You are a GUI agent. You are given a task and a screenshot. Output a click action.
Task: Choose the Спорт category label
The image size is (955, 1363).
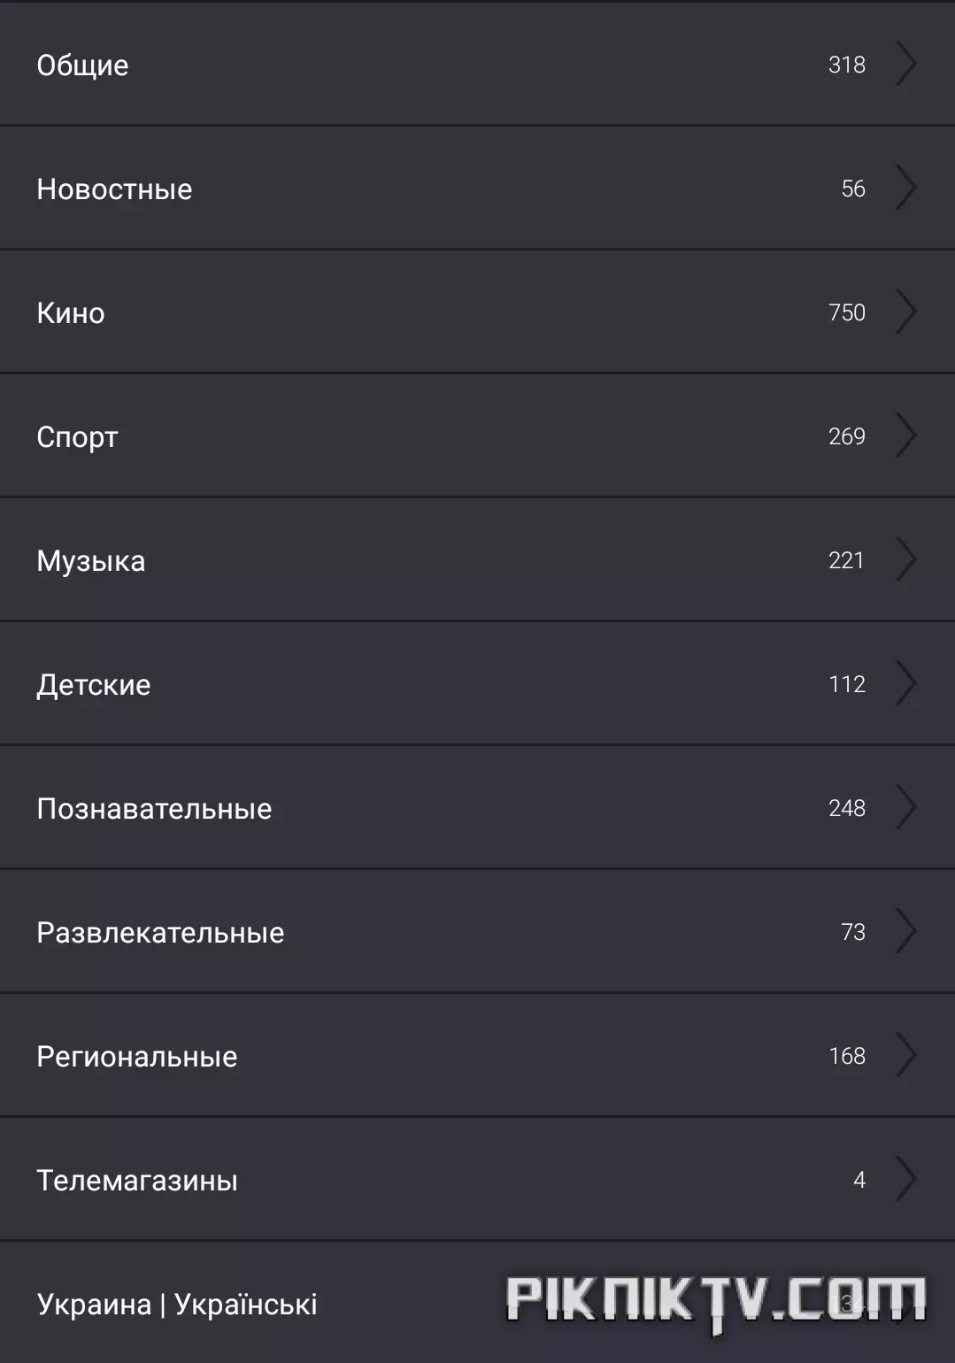point(77,437)
